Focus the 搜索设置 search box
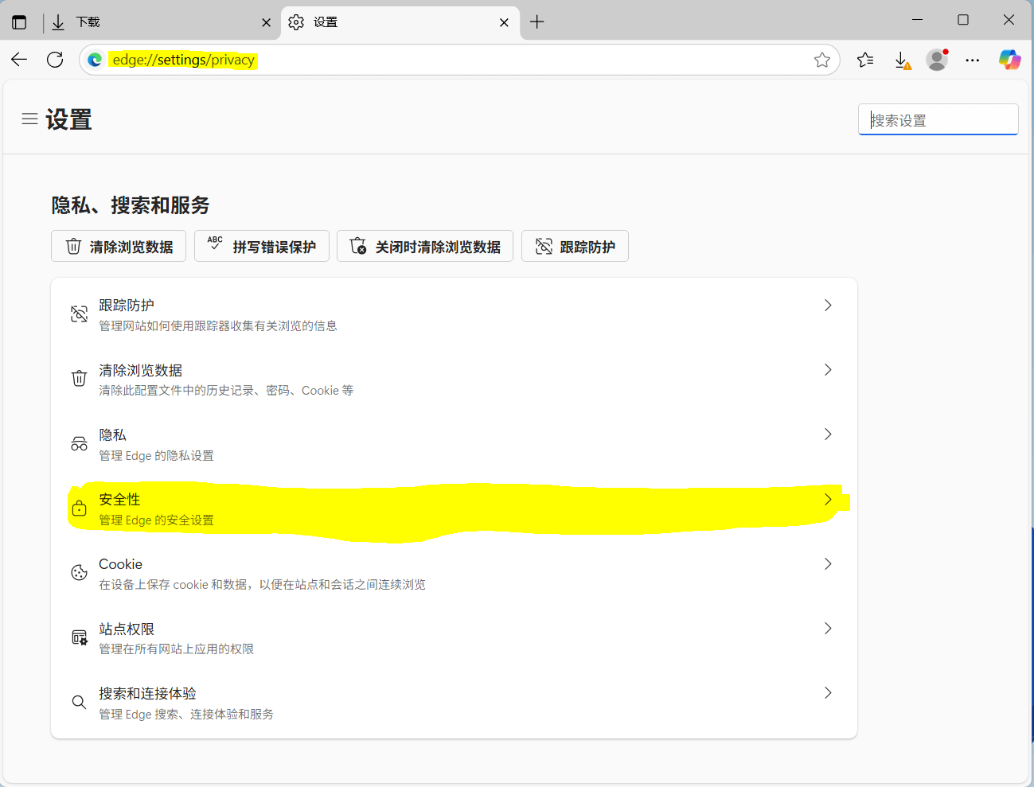Screen dimensions: 1034x787 (x=938, y=120)
